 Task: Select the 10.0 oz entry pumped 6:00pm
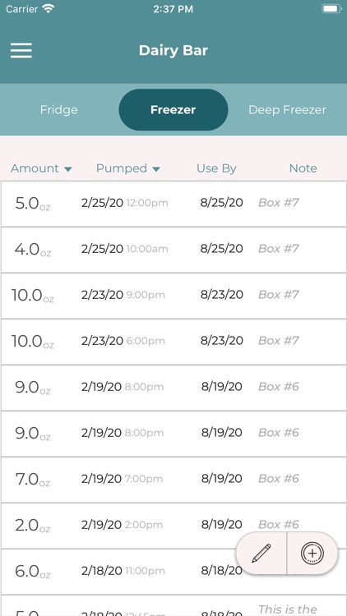pos(173,342)
